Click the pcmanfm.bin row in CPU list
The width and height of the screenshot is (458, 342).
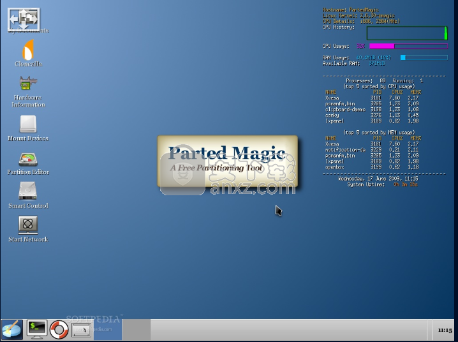(372, 103)
